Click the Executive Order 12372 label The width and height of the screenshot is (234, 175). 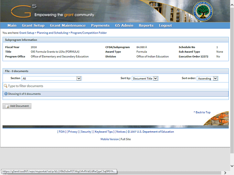(x=193, y=57)
